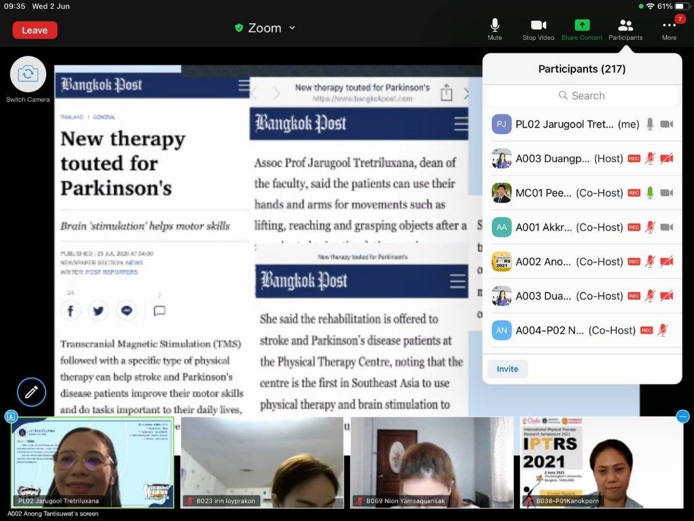Tap the muted mic icon for host A003 Duangp...
The image size is (694, 521).
(650, 159)
